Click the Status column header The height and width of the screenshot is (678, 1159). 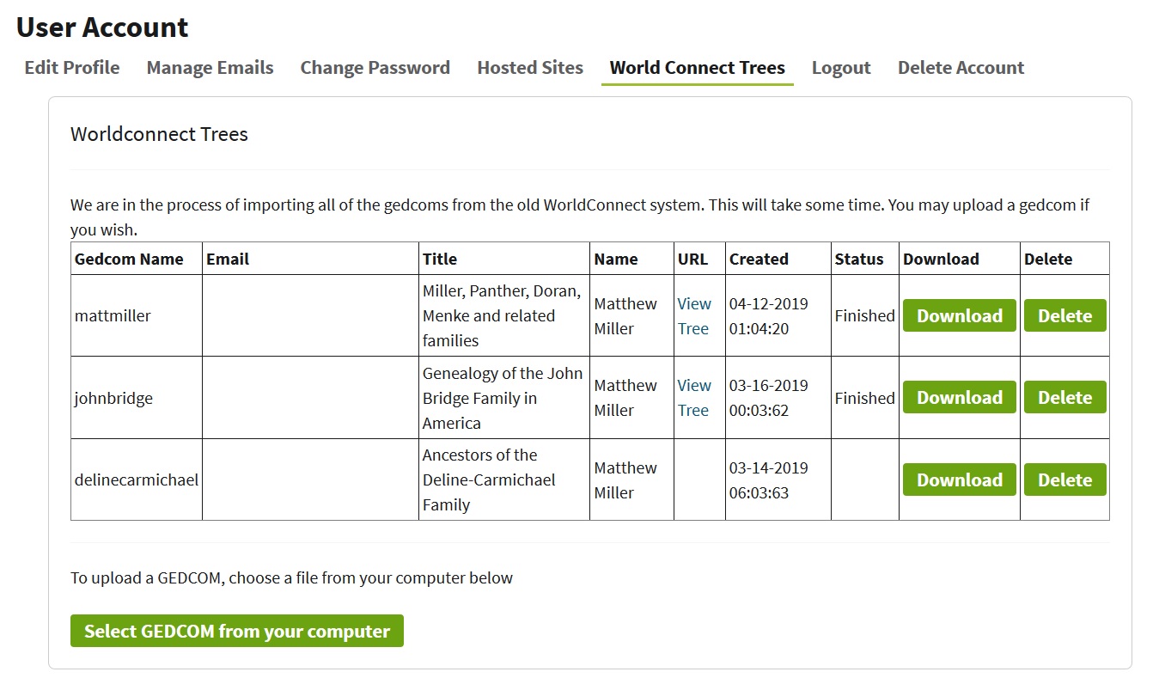(863, 259)
